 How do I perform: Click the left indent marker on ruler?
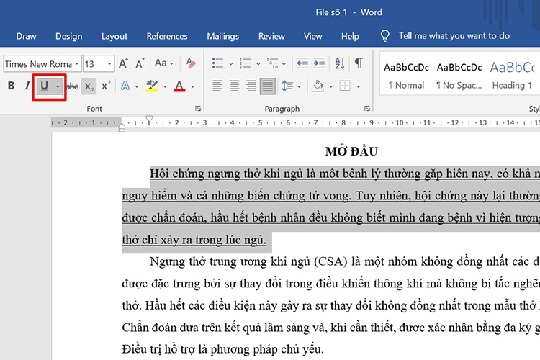point(122,128)
